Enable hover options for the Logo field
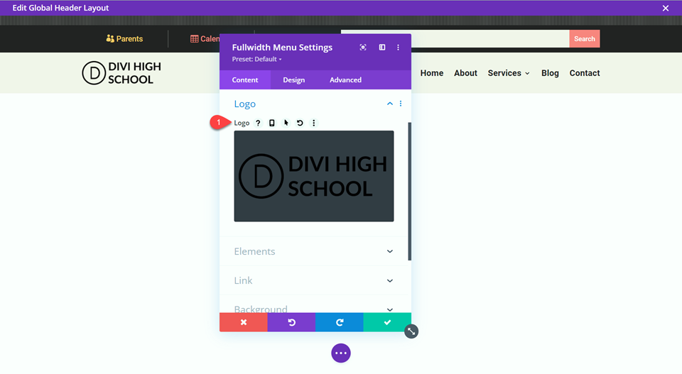 tap(286, 123)
